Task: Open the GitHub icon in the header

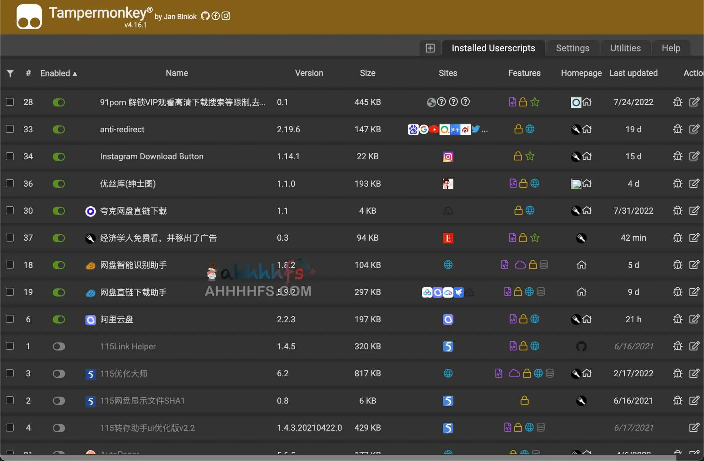Action: tap(205, 16)
